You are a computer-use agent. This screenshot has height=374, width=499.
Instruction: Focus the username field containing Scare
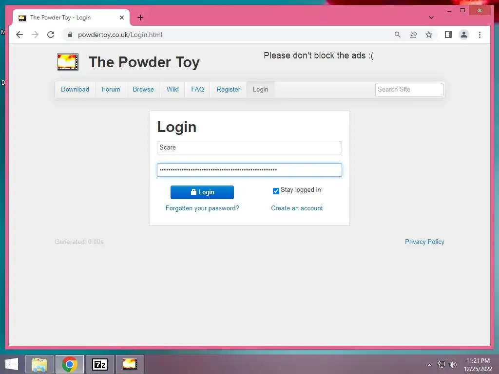click(x=249, y=148)
